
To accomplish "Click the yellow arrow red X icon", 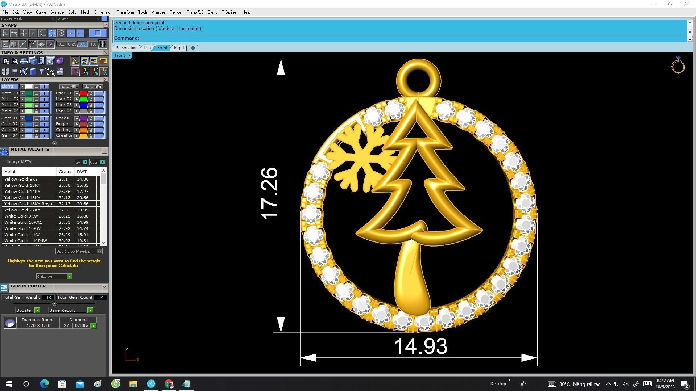I will [x=103, y=61].
